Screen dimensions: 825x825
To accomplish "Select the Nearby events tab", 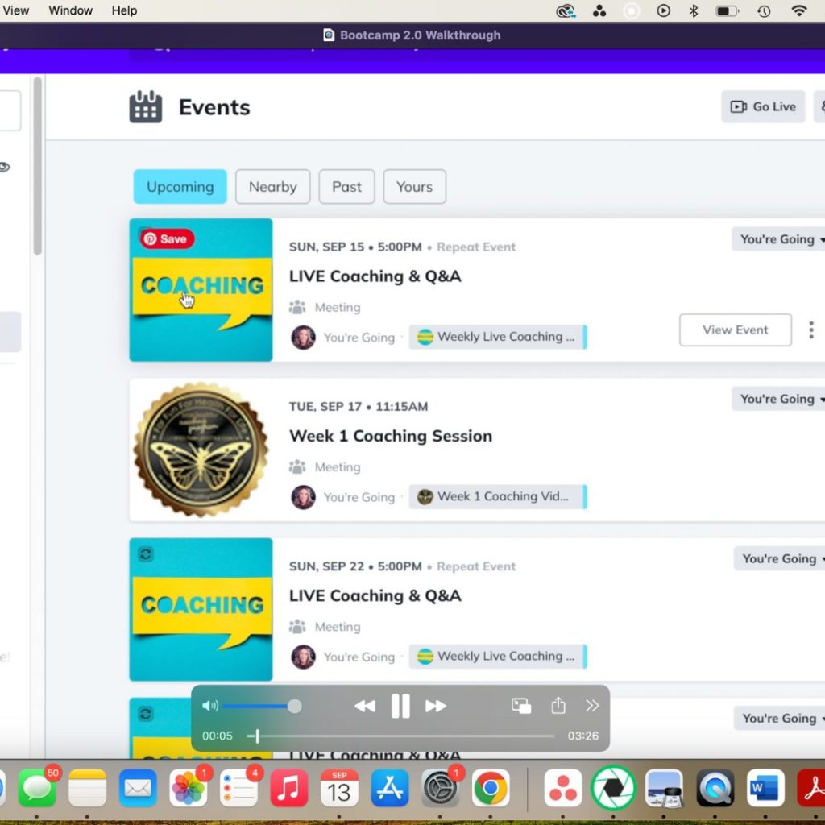I will [x=272, y=187].
